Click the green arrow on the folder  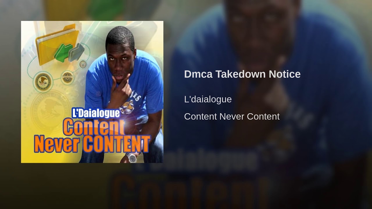click(x=63, y=53)
